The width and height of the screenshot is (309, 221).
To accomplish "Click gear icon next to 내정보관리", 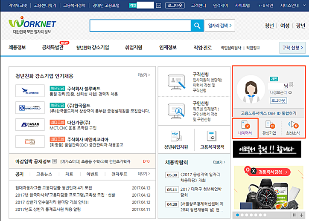I will [290, 92].
